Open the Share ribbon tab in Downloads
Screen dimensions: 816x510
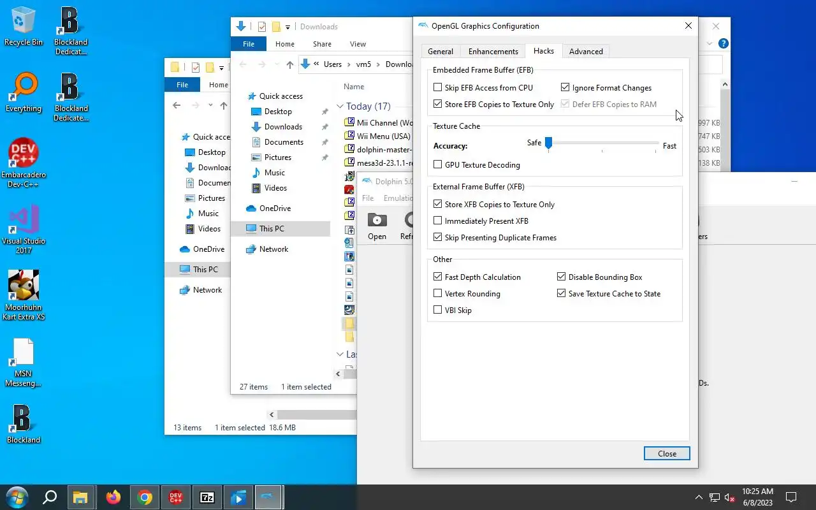[x=322, y=44]
